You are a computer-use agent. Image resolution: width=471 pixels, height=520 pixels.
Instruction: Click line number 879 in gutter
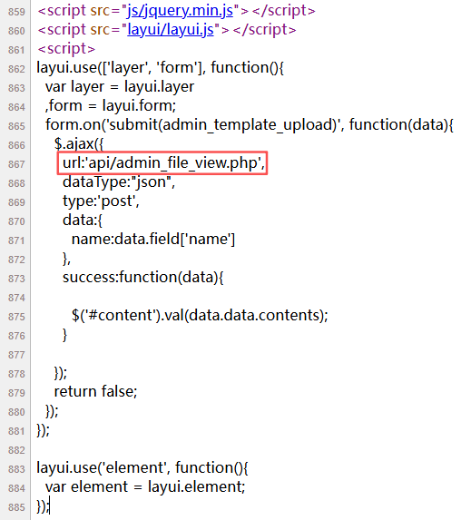pyautogui.click(x=16, y=393)
